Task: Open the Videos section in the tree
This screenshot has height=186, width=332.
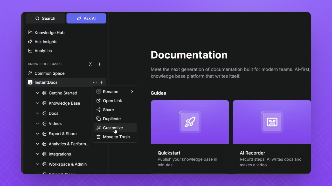Action: click(55, 124)
